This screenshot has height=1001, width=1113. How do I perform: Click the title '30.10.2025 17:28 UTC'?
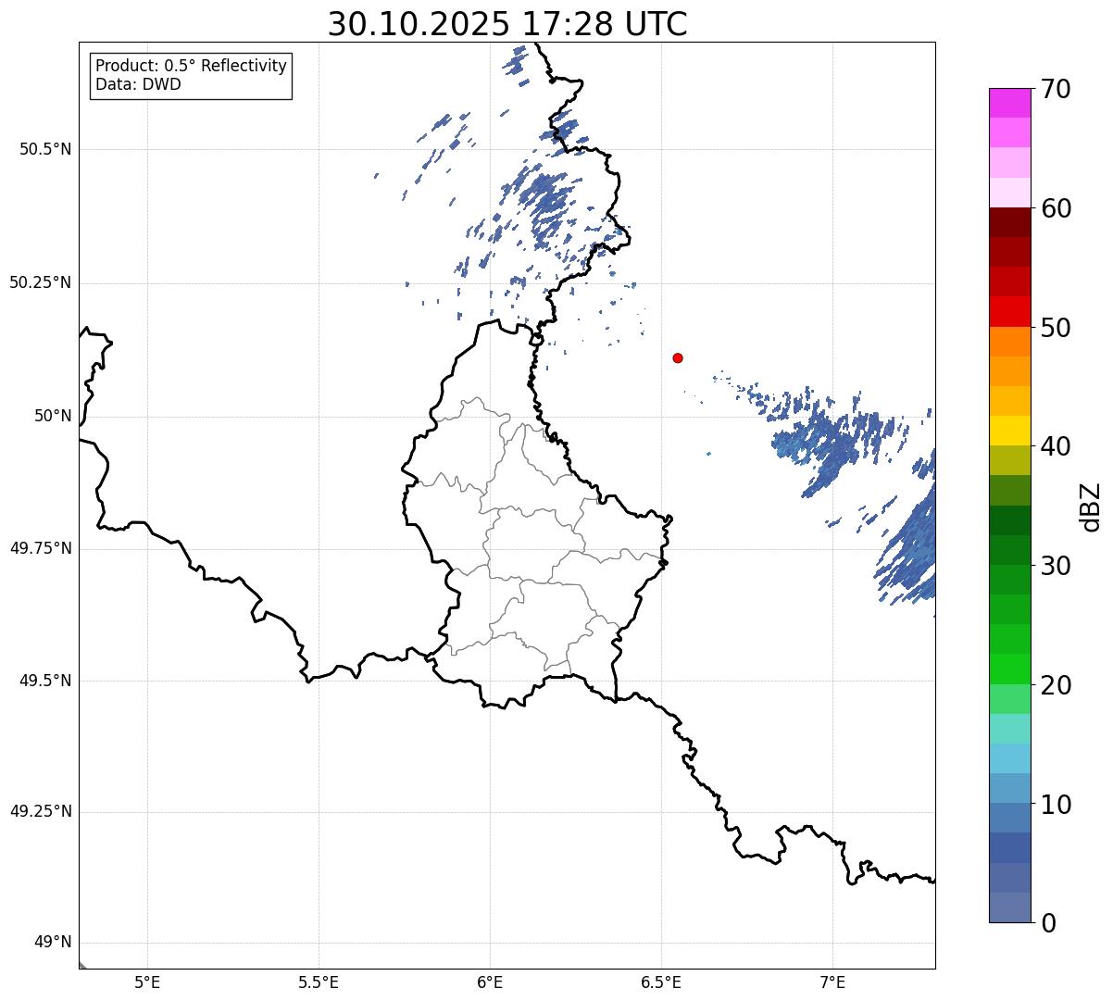[x=507, y=24]
